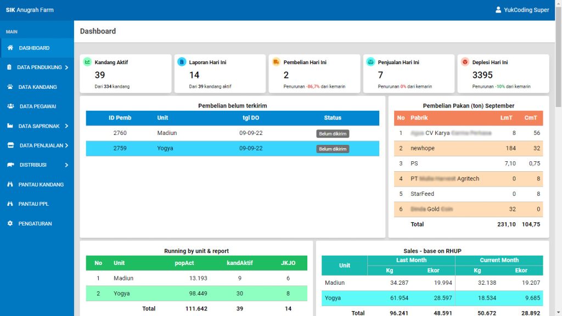Screen dimensions: 562x316
Task: Click the Pembelian Hari Ini truck icon
Action: 276,62
